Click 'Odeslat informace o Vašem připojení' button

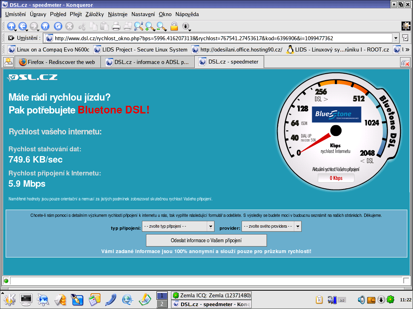(206, 241)
